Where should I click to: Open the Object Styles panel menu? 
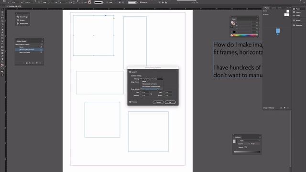tap(42, 41)
